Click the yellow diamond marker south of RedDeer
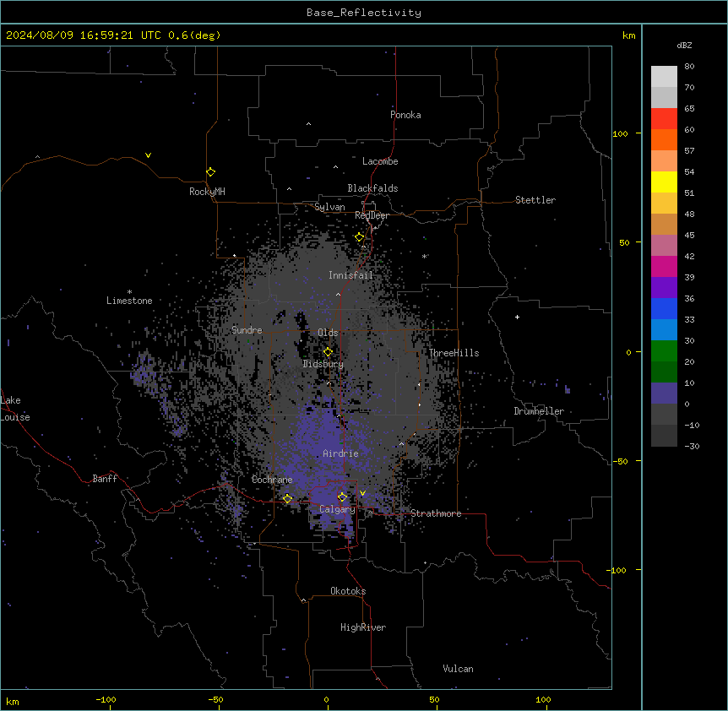Screen dimensions: 728x711 click(360, 237)
